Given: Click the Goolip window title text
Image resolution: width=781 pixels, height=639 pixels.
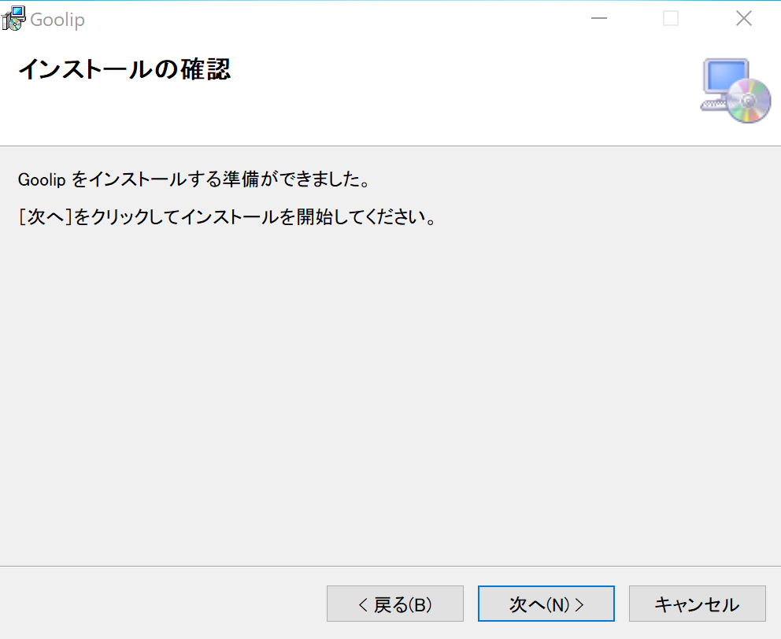Looking at the screenshot, I should (x=57, y=20).
